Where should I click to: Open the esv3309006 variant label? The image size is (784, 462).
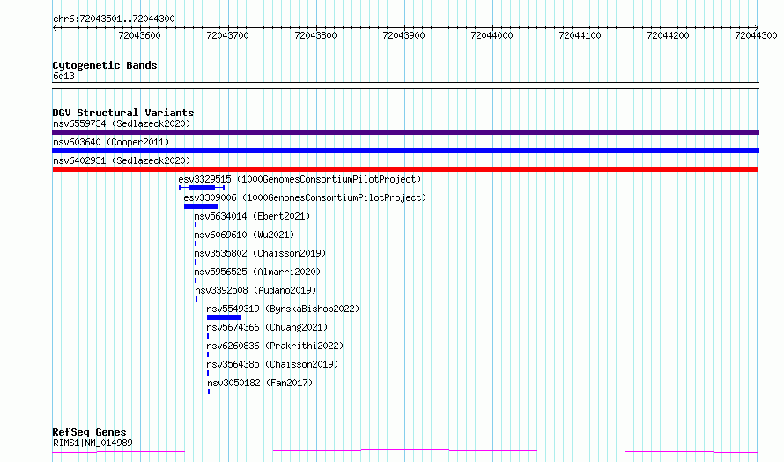tap(305, 197)
